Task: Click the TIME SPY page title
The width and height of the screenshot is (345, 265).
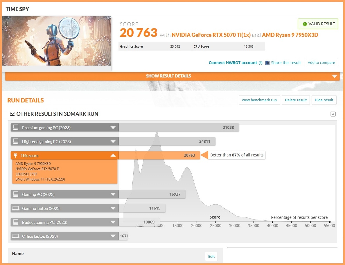Action: coord(17,9)
